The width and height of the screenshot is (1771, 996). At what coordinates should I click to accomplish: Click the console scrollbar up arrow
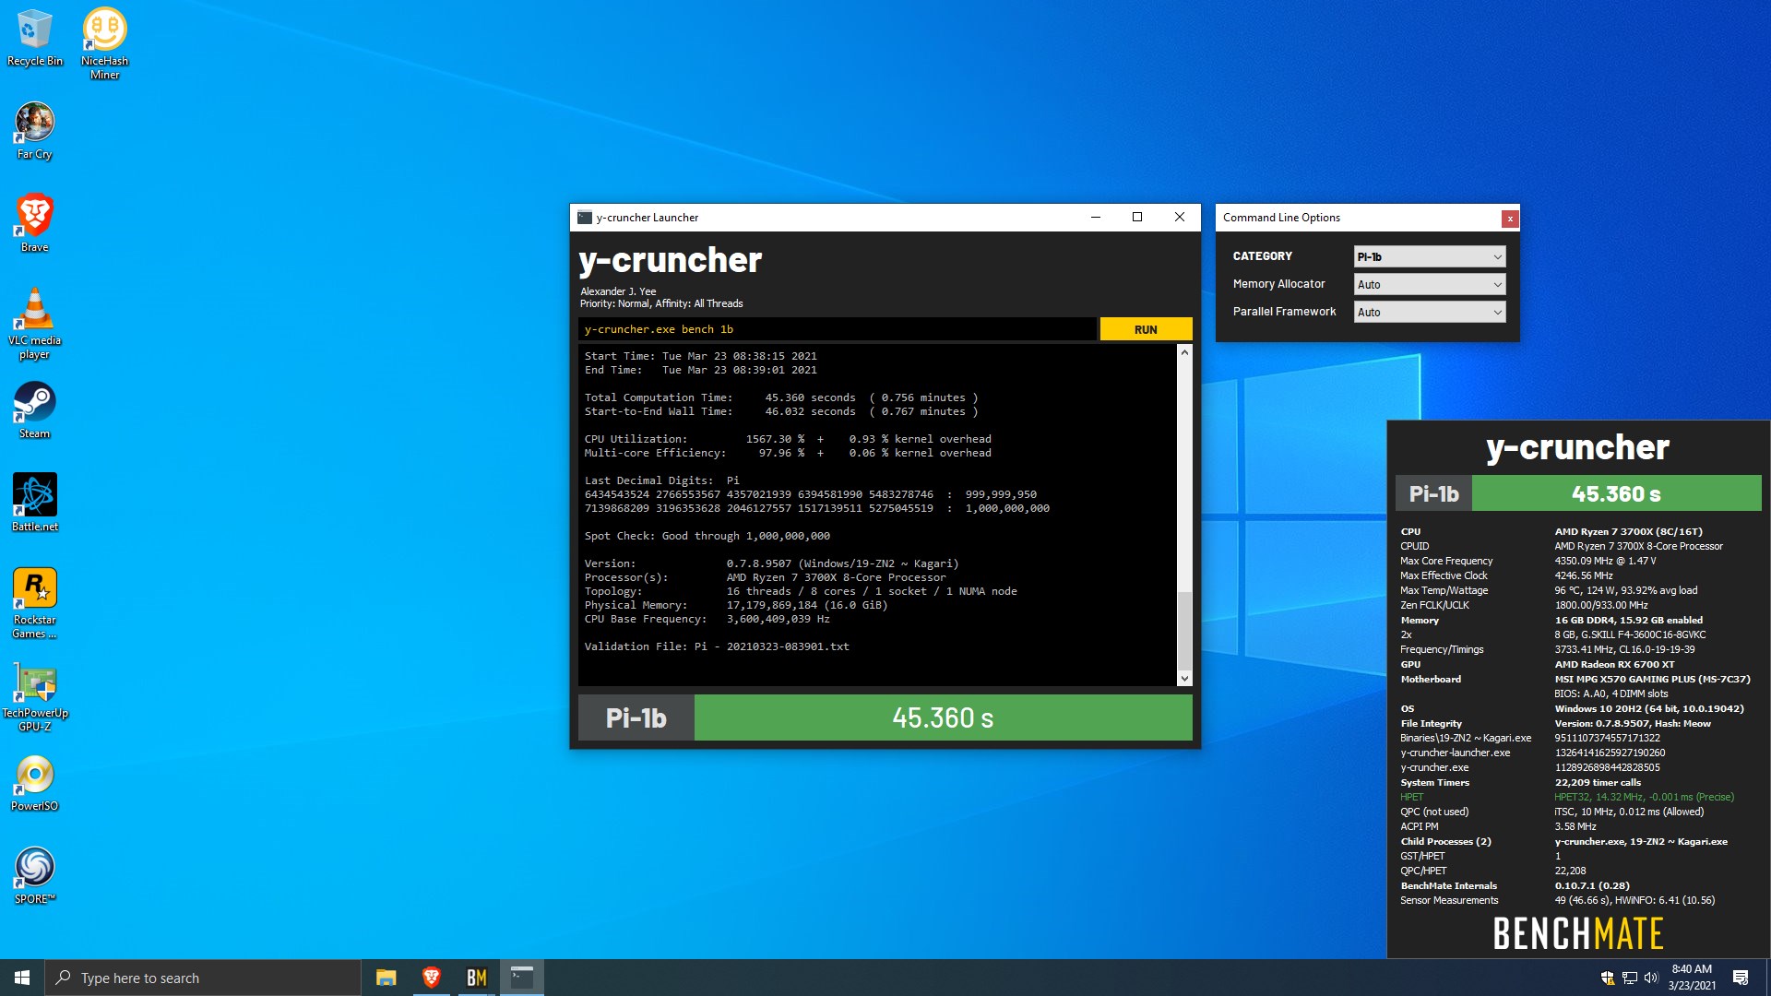tap(1184, 352)
